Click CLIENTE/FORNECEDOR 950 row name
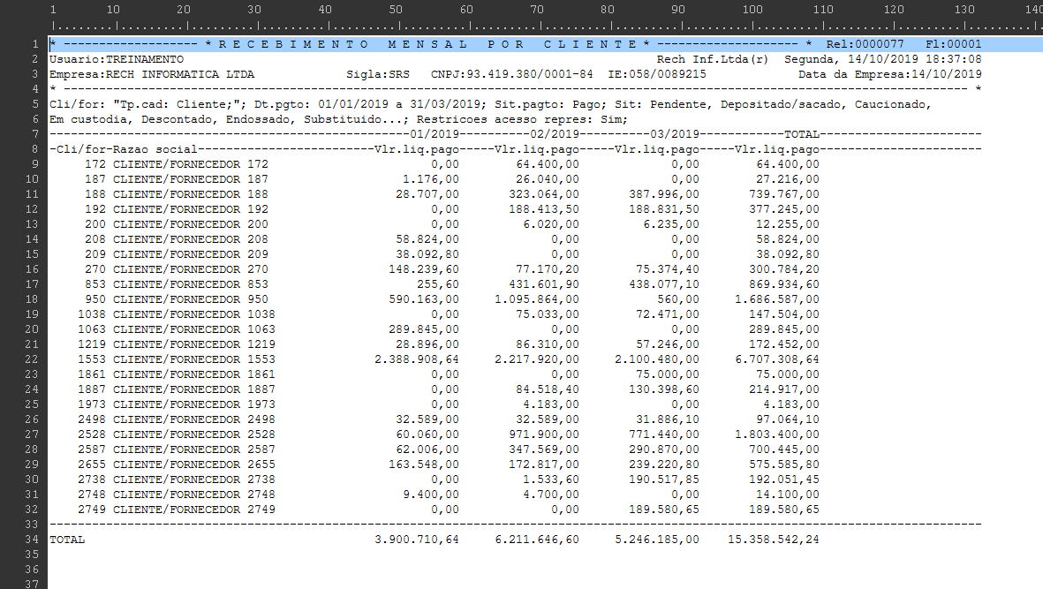This screenshot has width=1043, height=589. (190, 300)
